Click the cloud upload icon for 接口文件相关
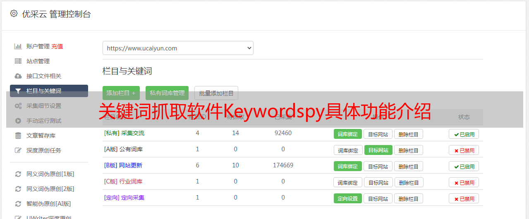529x219 pixels. point(18,76)
